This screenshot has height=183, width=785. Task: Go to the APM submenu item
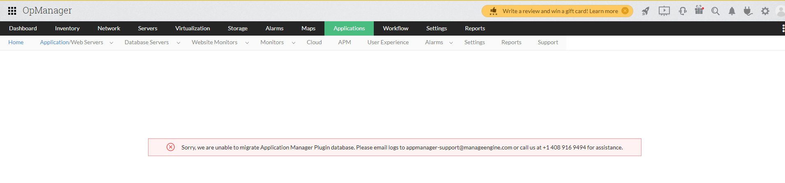coord(345,42)
